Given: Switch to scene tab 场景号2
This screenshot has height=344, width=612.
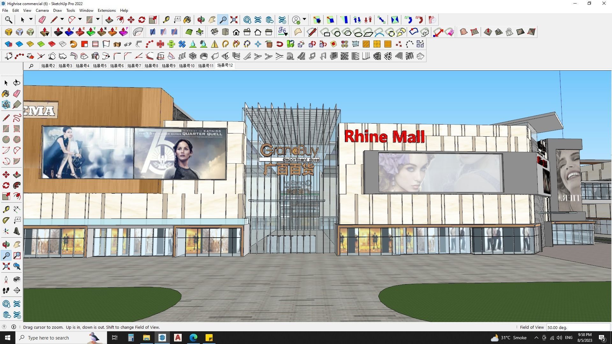Looking at the screenshot, I should point(48,66).
